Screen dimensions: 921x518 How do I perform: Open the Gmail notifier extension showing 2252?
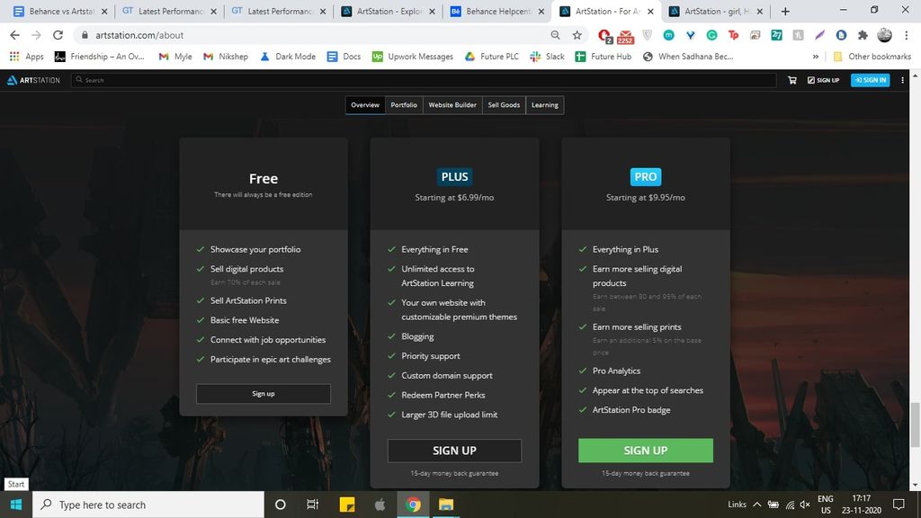click(x=625, y=35)
